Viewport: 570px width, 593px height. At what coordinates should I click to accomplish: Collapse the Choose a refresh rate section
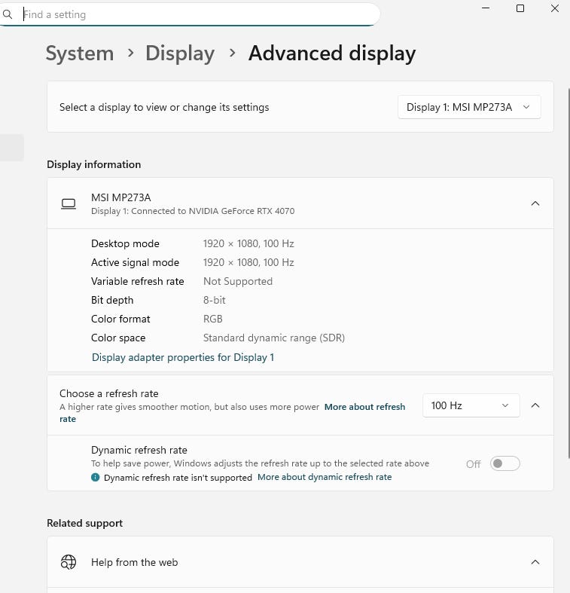point(535,405)
